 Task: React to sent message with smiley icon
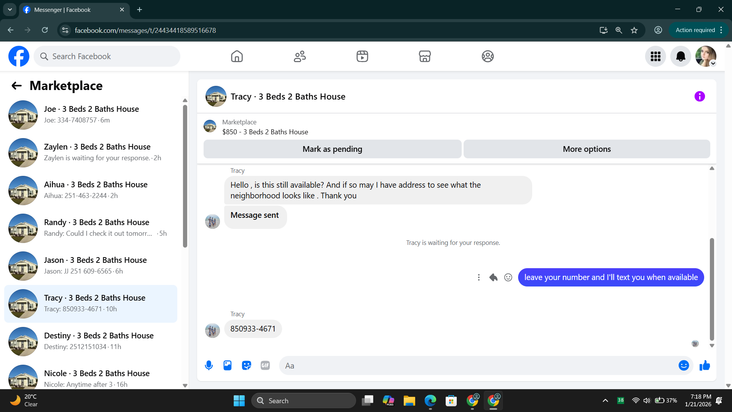pos(508,277)
